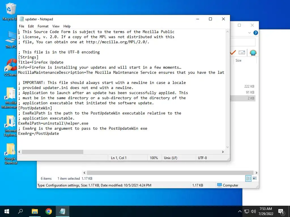Open the File menu in Notepad

22,26
